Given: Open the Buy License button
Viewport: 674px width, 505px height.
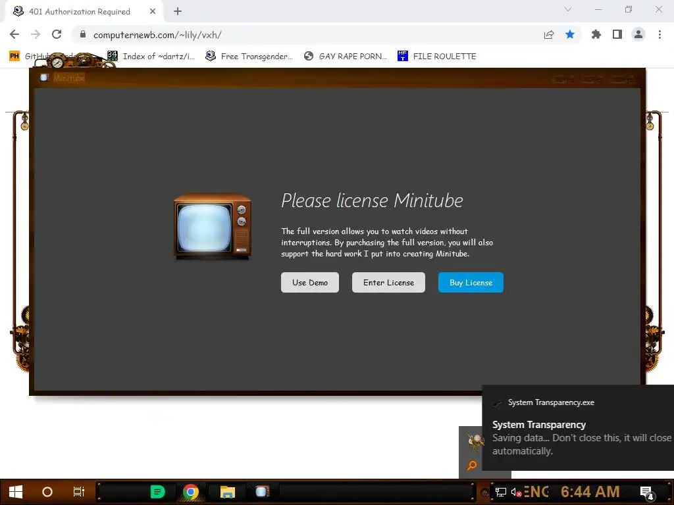Looking at the screenshot, I should tap(471, 283).
